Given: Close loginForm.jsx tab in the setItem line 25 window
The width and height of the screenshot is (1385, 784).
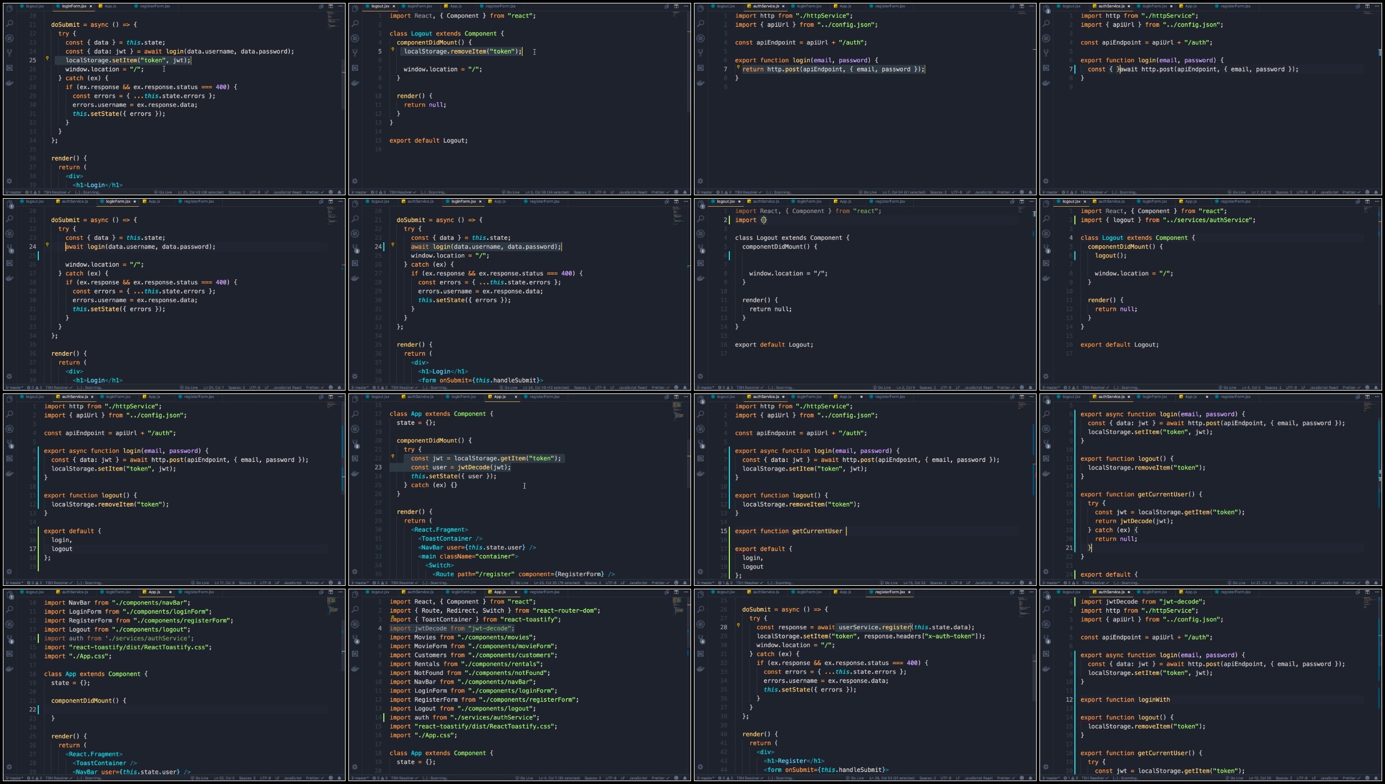Looking at the screenshot, I should [x=91, y=6].
